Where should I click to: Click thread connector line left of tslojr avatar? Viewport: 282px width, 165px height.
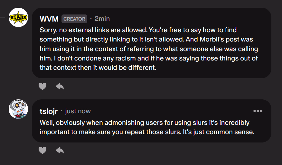(x=3, y=109)
